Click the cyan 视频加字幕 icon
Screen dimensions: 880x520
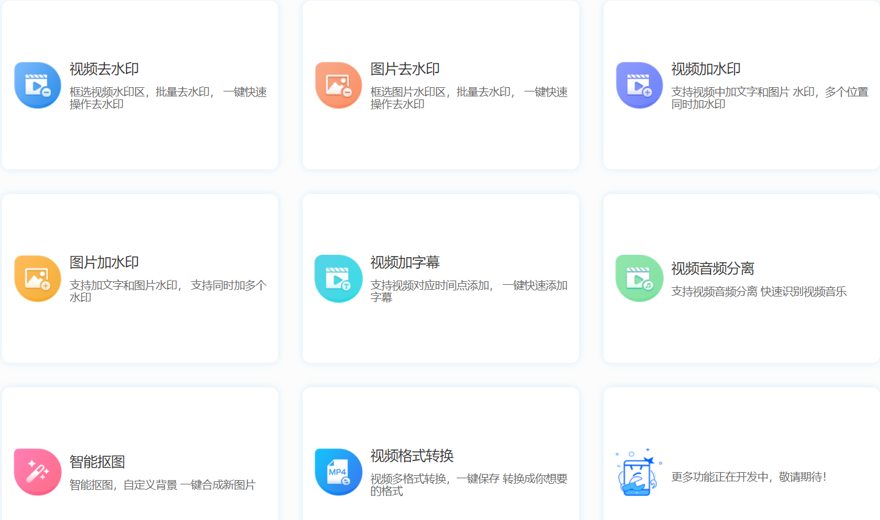(x=338, y=279)
